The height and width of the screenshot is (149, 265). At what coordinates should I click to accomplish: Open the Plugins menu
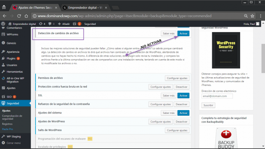tap(11, 58)
